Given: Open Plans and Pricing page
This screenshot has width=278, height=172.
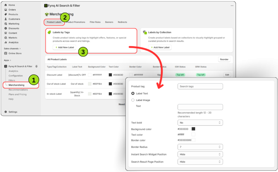Looking at the screenshot, I should click(x=18, y=95).
